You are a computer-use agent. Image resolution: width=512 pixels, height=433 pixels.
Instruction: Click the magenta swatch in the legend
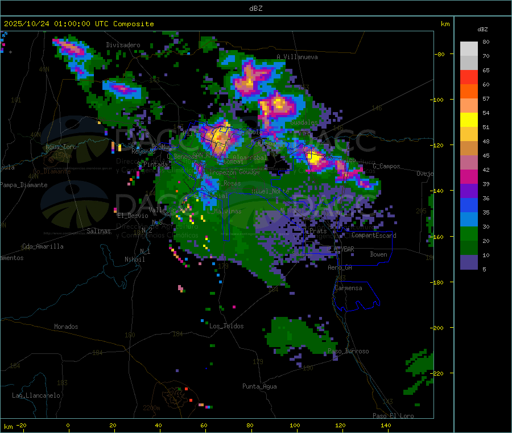click(x=469, y=176)
